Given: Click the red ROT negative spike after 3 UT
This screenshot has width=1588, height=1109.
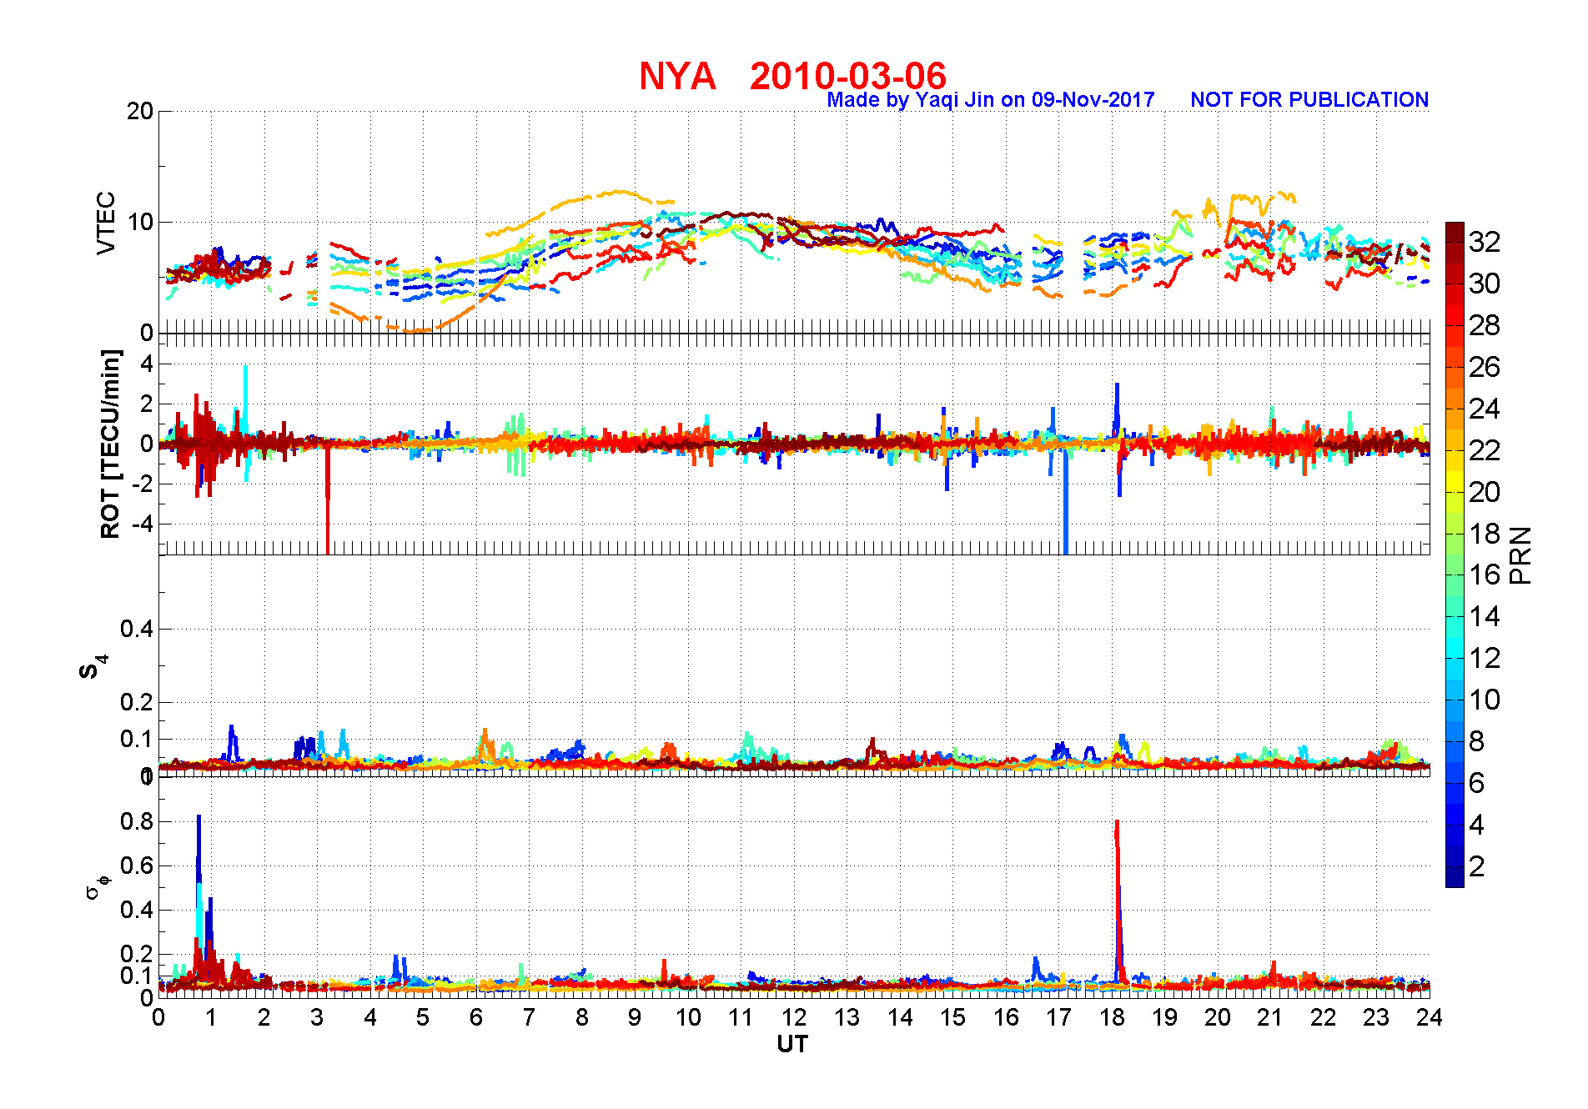Looking at the screenshot, I should 328,500.
